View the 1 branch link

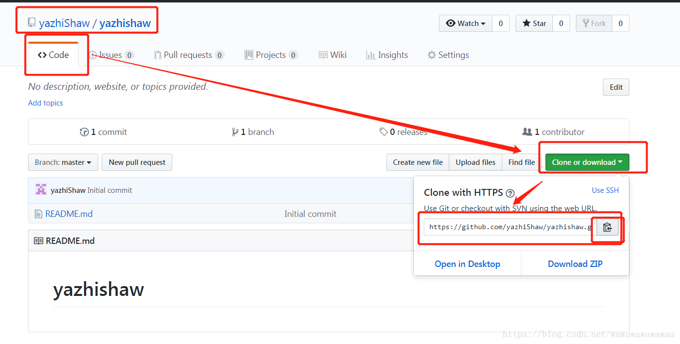click(253, 132)
